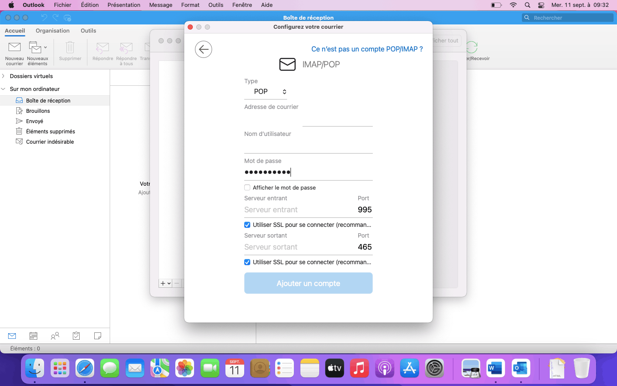Screen dimensions: 617x386
Task: Open the Message menu
Action: pyautogui.click(x=161, y=5)
